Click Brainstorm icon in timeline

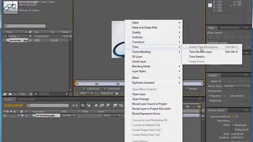(x=115, y=105)
